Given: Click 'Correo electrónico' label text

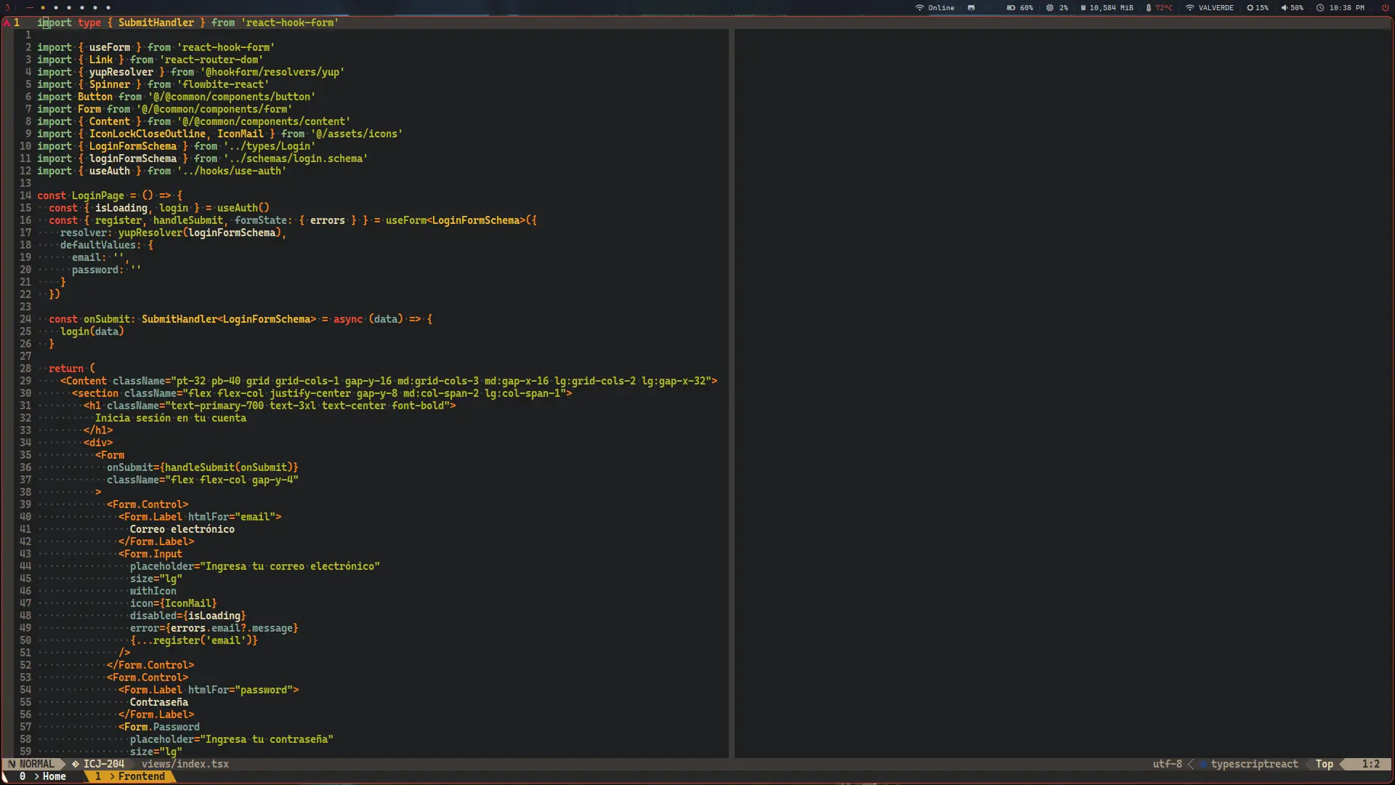Looking at the screenshot, I should (182, 529).
